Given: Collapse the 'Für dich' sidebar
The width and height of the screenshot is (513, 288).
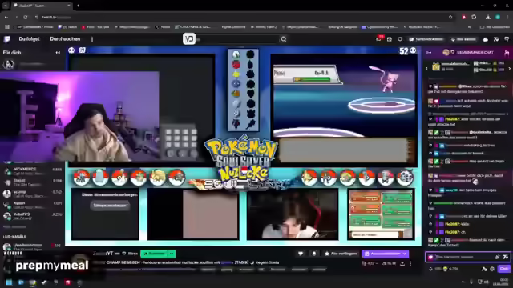Looking at the screenshot, I should coord(58,52).
